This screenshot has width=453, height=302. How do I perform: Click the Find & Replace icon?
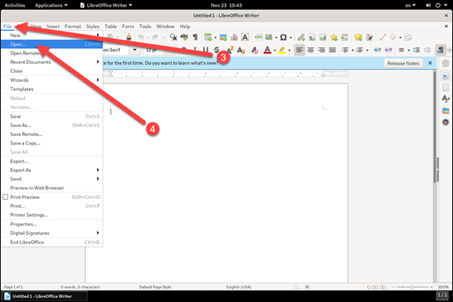click(173, 37)
